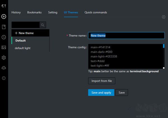Focus the Theme name input field

point(126,36)
